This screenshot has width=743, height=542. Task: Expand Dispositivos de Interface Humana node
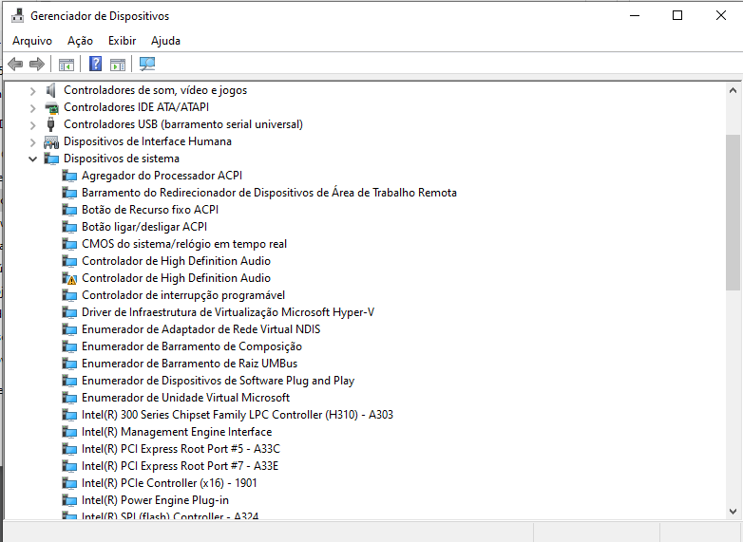(x=32, y=142)
